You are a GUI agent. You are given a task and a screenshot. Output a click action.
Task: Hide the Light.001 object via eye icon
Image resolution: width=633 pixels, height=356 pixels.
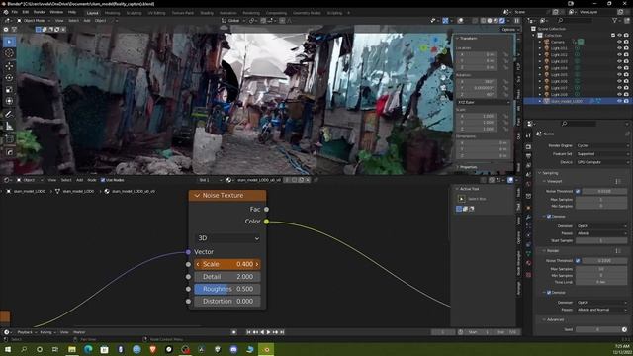tap(619, 48)
